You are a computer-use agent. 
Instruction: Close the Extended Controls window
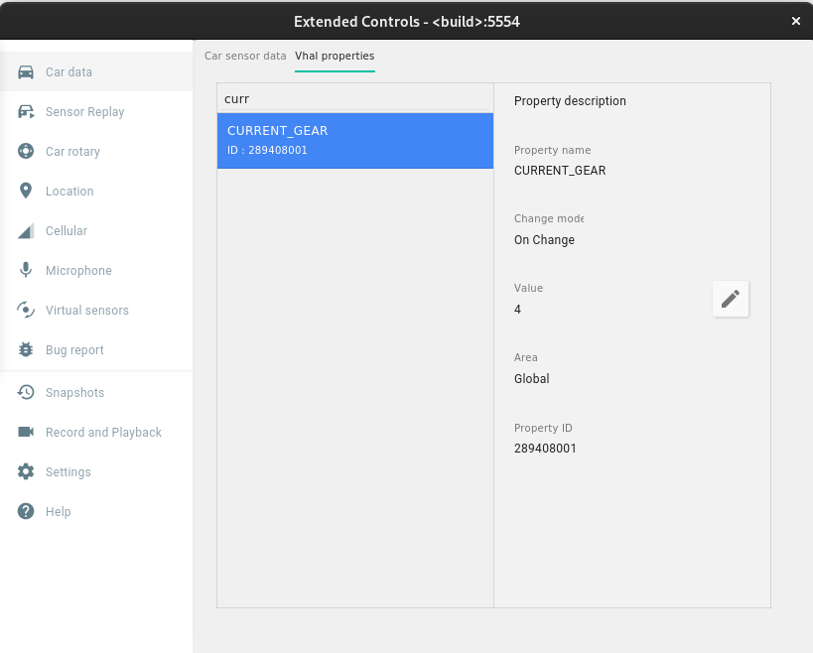pos(795,21)
